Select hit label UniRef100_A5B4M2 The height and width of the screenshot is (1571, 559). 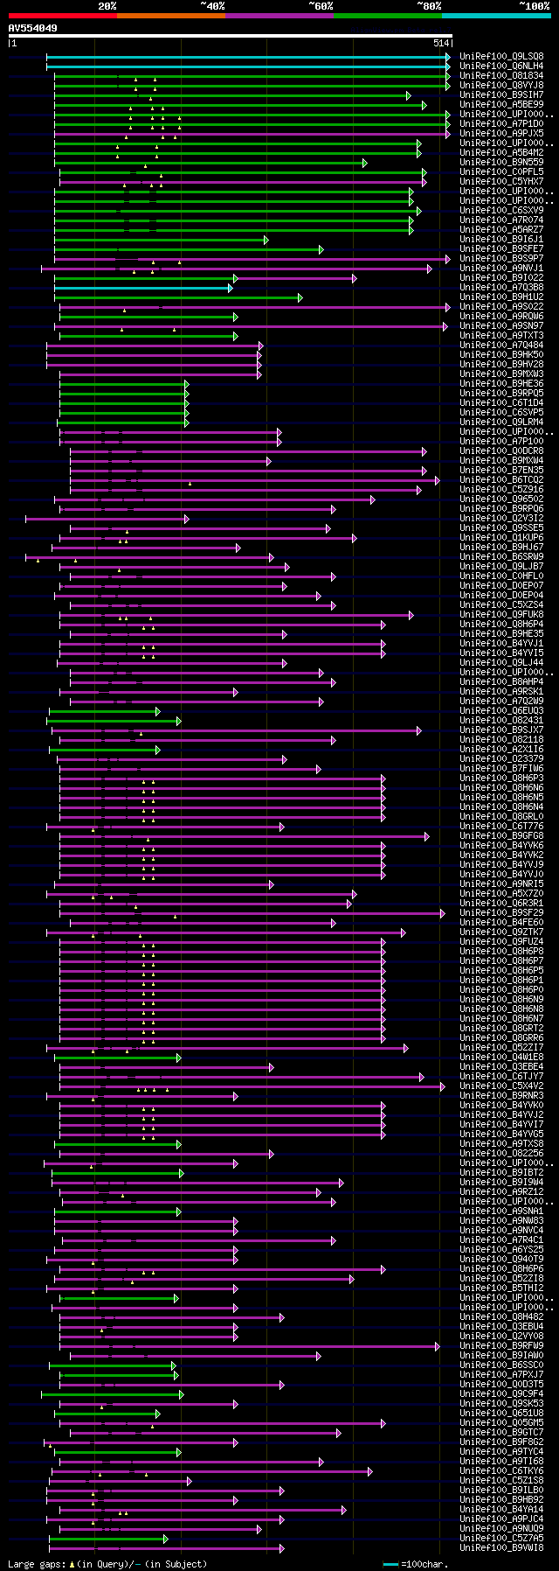click(x=501, y=152)
